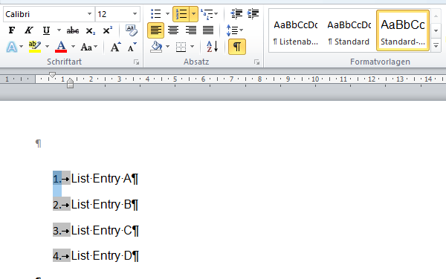Apply Listenabsatz style

tap(296, 30)
